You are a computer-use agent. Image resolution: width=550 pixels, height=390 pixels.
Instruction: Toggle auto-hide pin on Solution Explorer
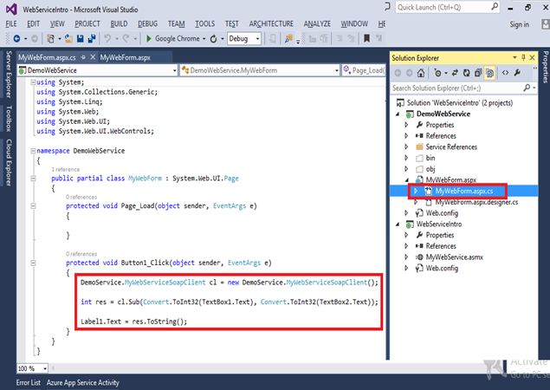tap(523, 57)
